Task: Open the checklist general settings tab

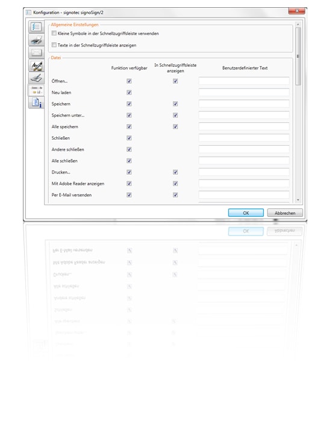Action: [36, 27]
